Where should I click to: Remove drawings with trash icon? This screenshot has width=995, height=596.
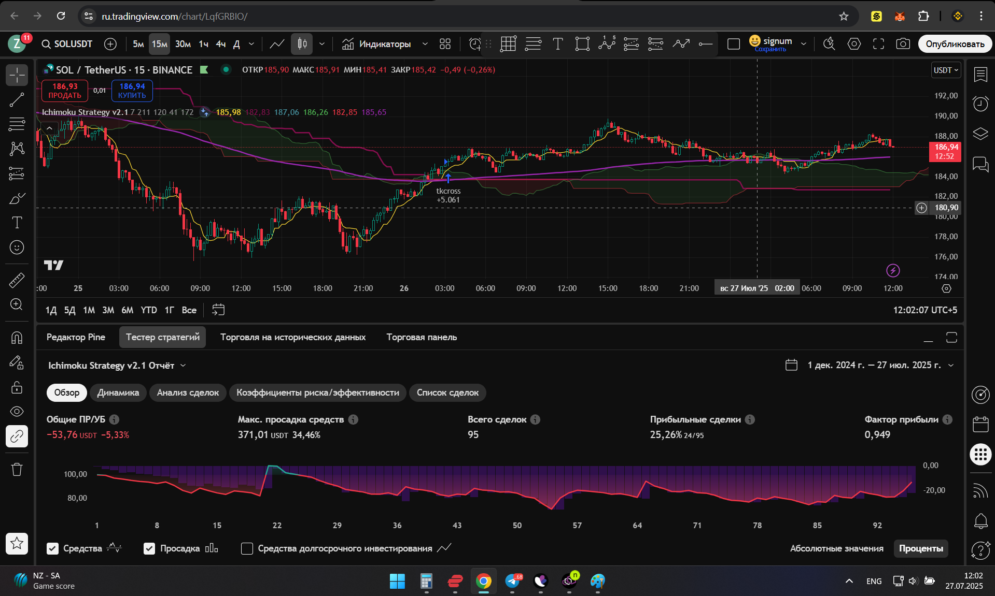point(17,470)
